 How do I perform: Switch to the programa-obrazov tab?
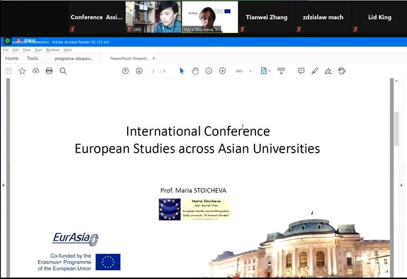point(74,58)
